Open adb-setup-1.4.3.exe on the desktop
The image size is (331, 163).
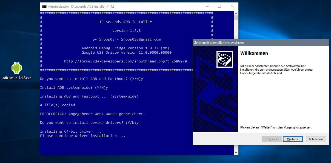16,69
